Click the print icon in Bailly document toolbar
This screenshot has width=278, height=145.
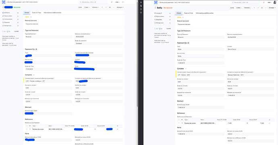[262, 8]
